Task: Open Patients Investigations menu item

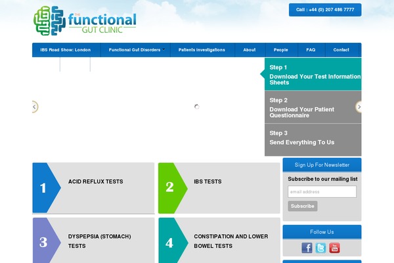Action: click(202, 50)
